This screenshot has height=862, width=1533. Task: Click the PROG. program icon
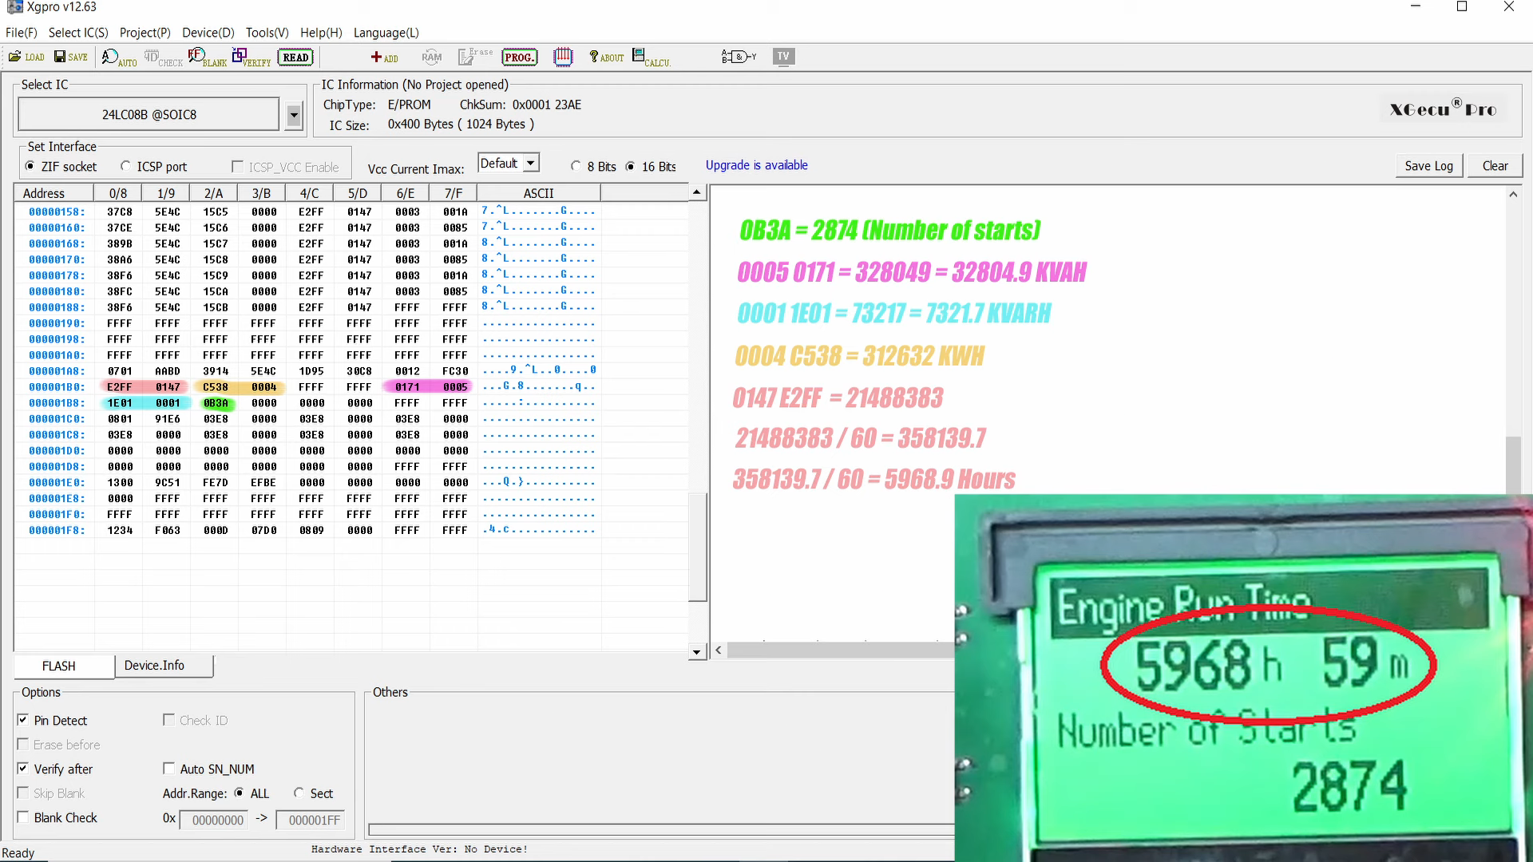pyautogui.click(x=519, y=57)
